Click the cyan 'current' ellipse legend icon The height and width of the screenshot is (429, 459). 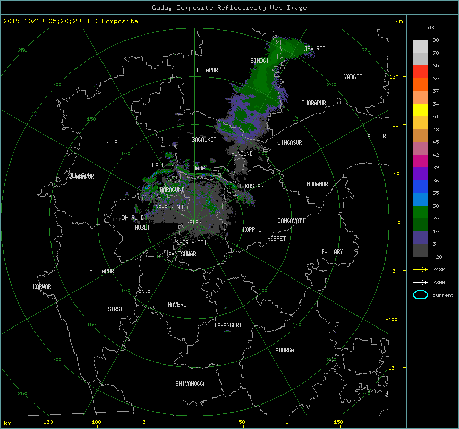[x=420, y=295]
